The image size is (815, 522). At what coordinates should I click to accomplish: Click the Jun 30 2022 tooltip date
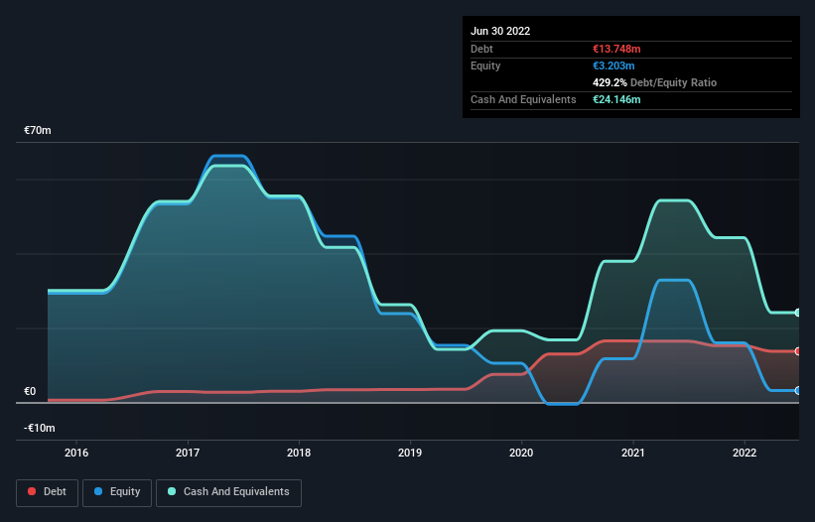(500, 31)
